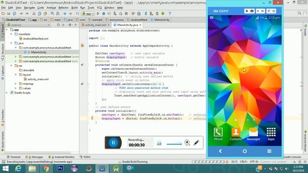The width and height of the screenshot is (308, 173).
Task: Open the TODO tool window
Action: [x=85, y=157]
